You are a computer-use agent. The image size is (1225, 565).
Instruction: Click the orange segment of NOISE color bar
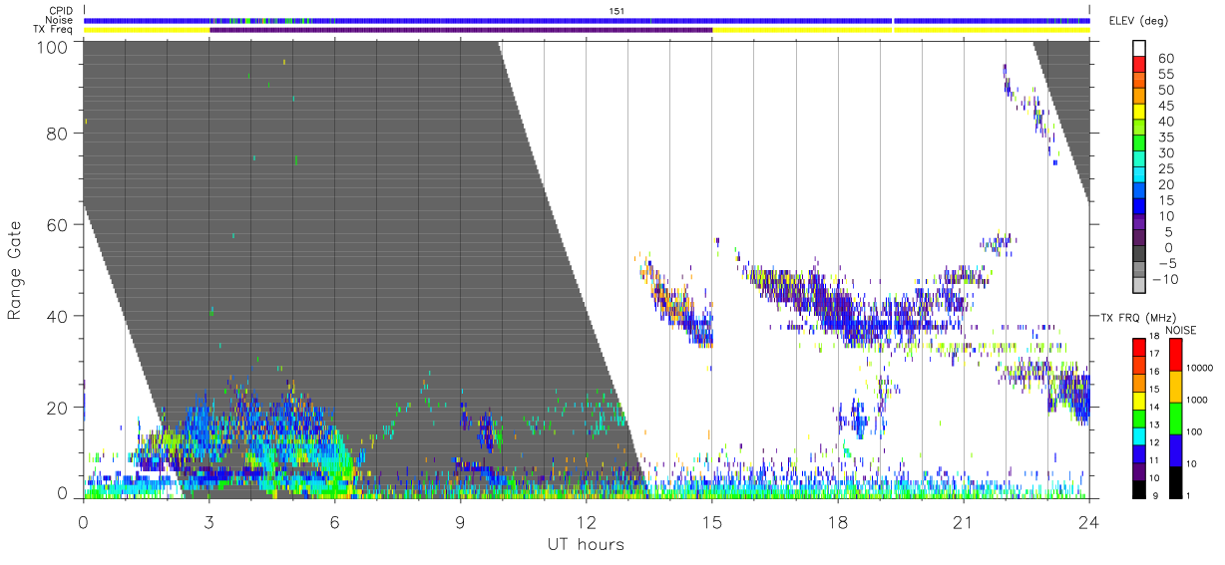pos(1175,386)
